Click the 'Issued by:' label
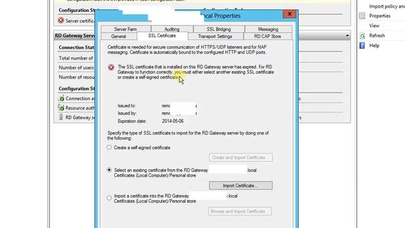 coord(127,113)
